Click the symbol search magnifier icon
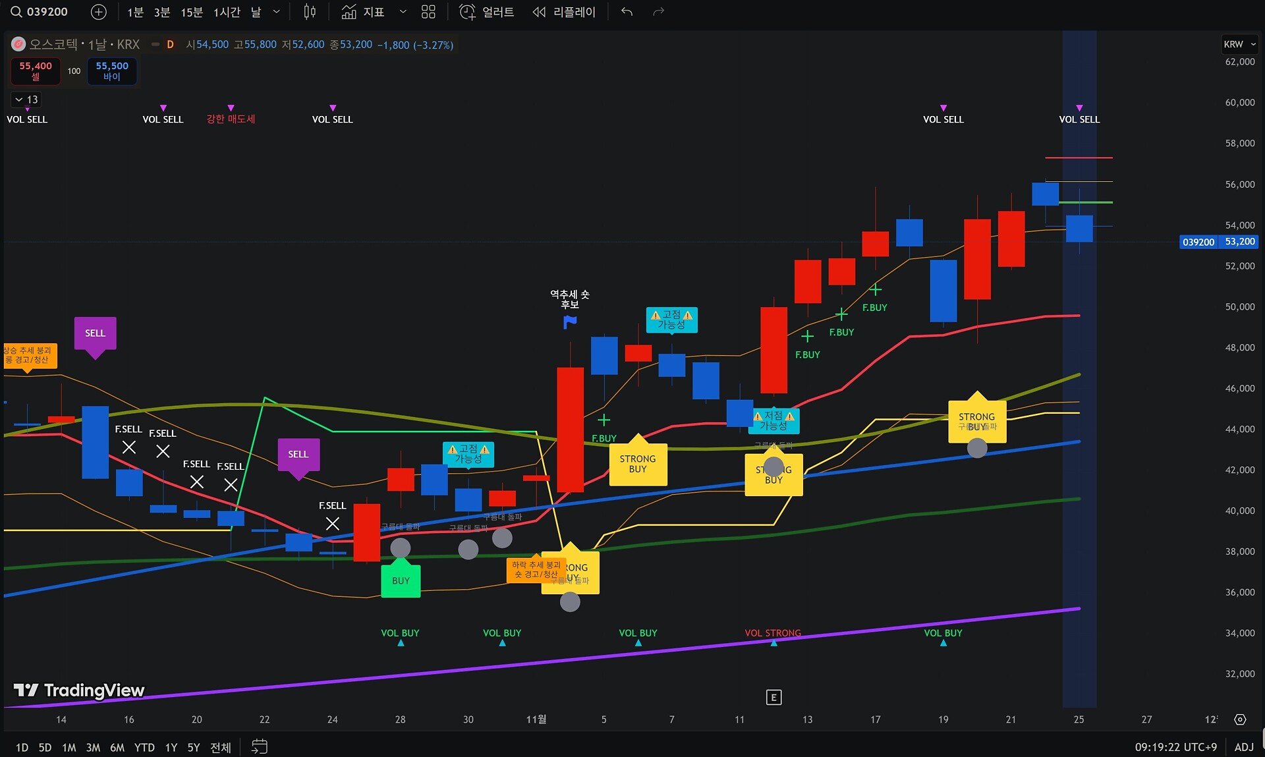This screenshot has height=757, width=1265. [16, 12]
